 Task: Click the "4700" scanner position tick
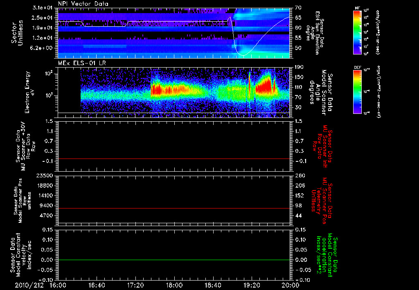47,215
